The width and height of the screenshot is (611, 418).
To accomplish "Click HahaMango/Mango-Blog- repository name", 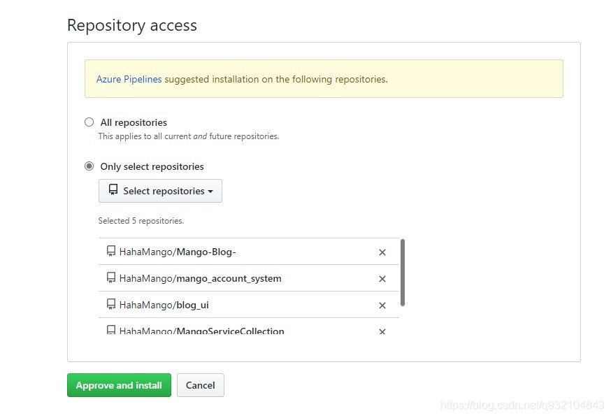I will [x=178, y=252].
